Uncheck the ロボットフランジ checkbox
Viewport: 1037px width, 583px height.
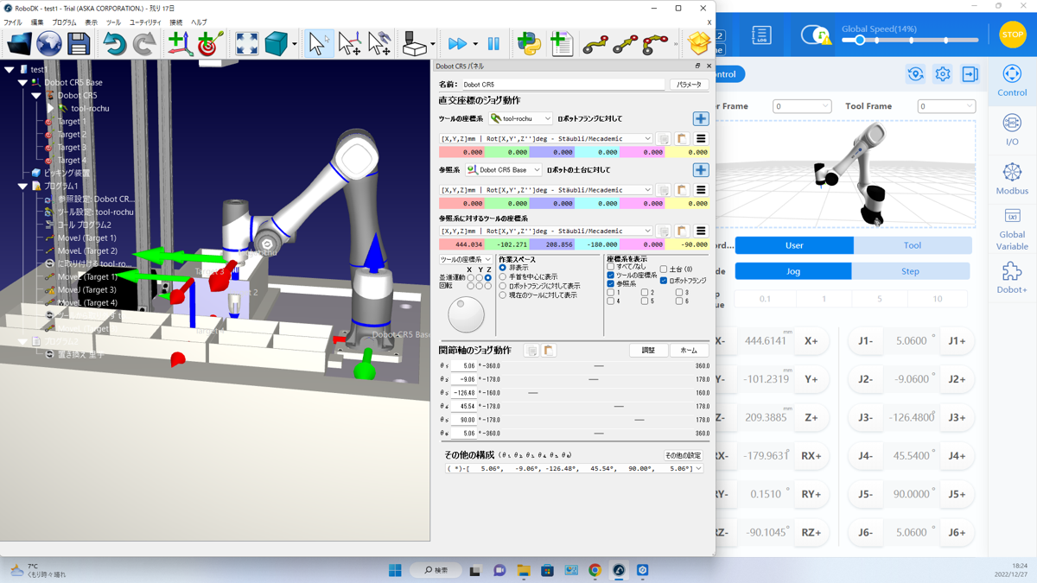(664, 281)
